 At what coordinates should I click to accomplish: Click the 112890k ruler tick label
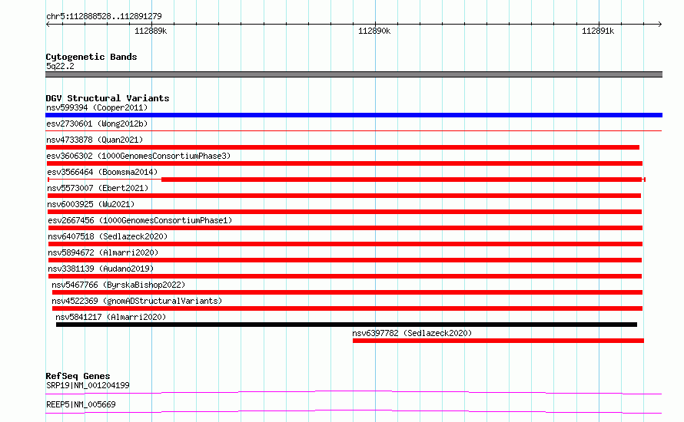(374, 31)
